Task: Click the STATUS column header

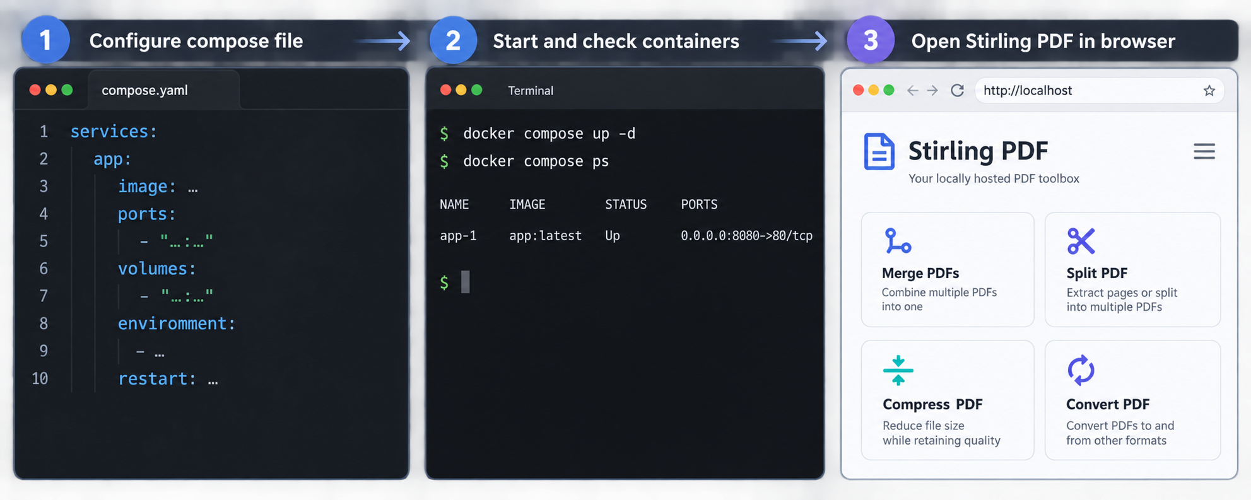Action: click(x=626, y=204)
